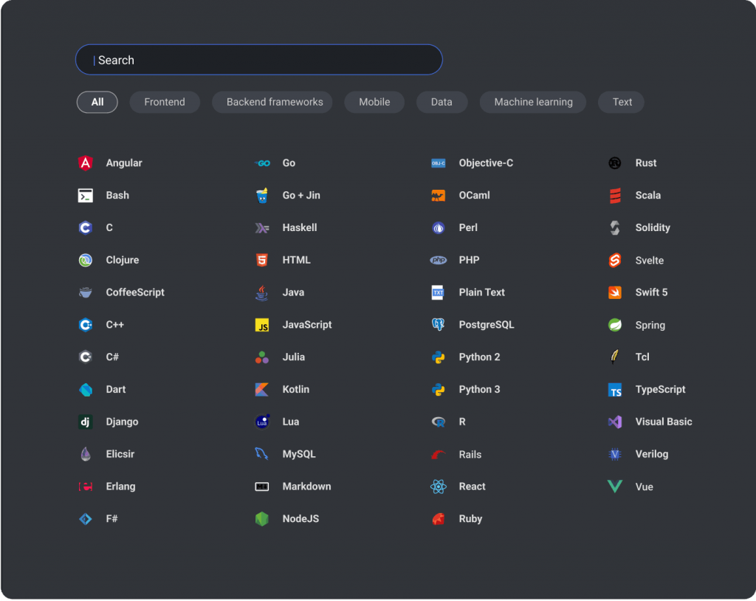Pick the Vue logo icon
Viewport: 756px width, 601px height.
[x=615, y=487]
